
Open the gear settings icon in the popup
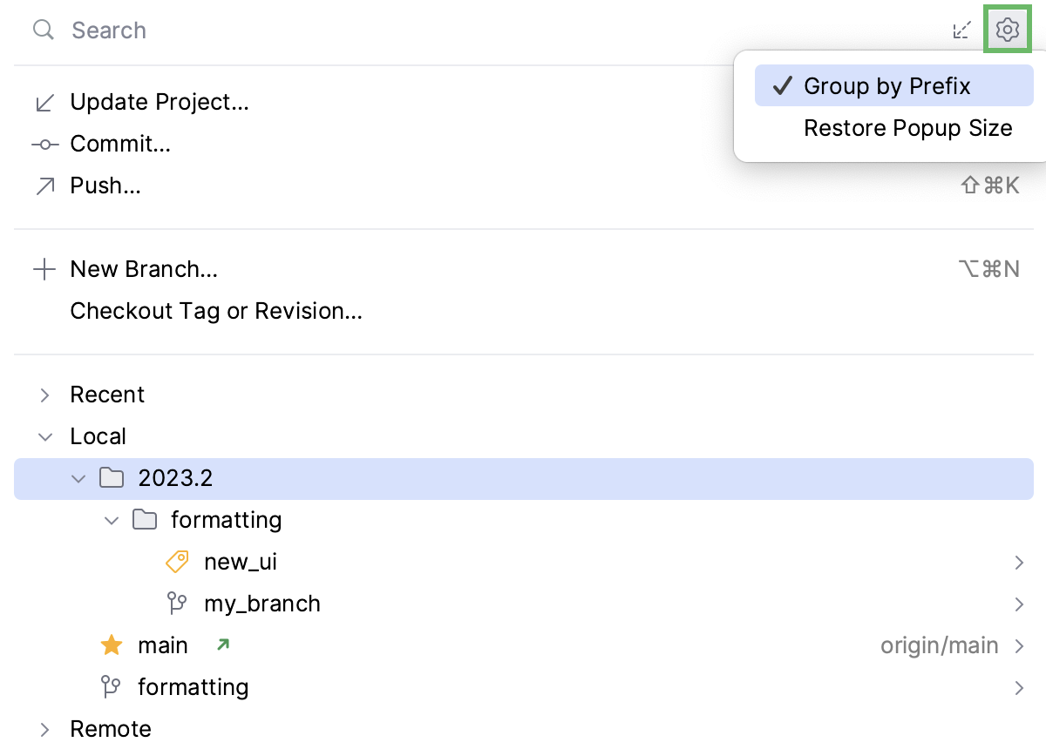[x=1008, y=29]
